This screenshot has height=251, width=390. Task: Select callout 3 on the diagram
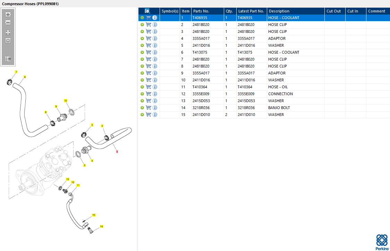pos(92,125)
